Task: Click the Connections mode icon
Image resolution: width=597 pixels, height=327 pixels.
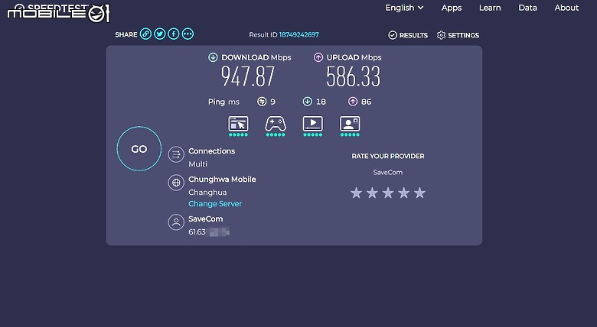Action: coord(176,155)
